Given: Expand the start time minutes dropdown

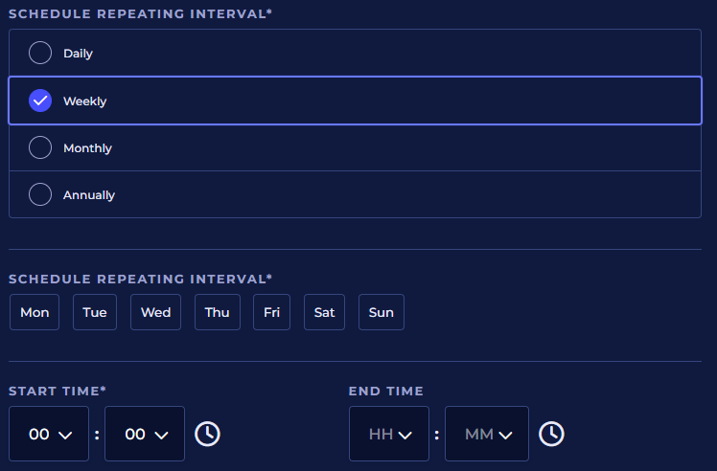Looking at the screenshot, I should click(145, 434).
